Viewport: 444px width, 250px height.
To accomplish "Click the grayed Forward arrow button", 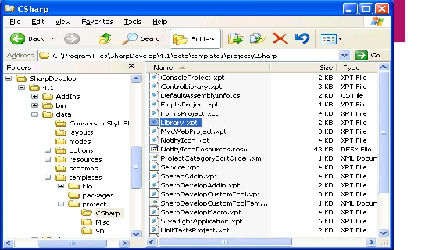I will pyautogui.click(x=72, y=38).
